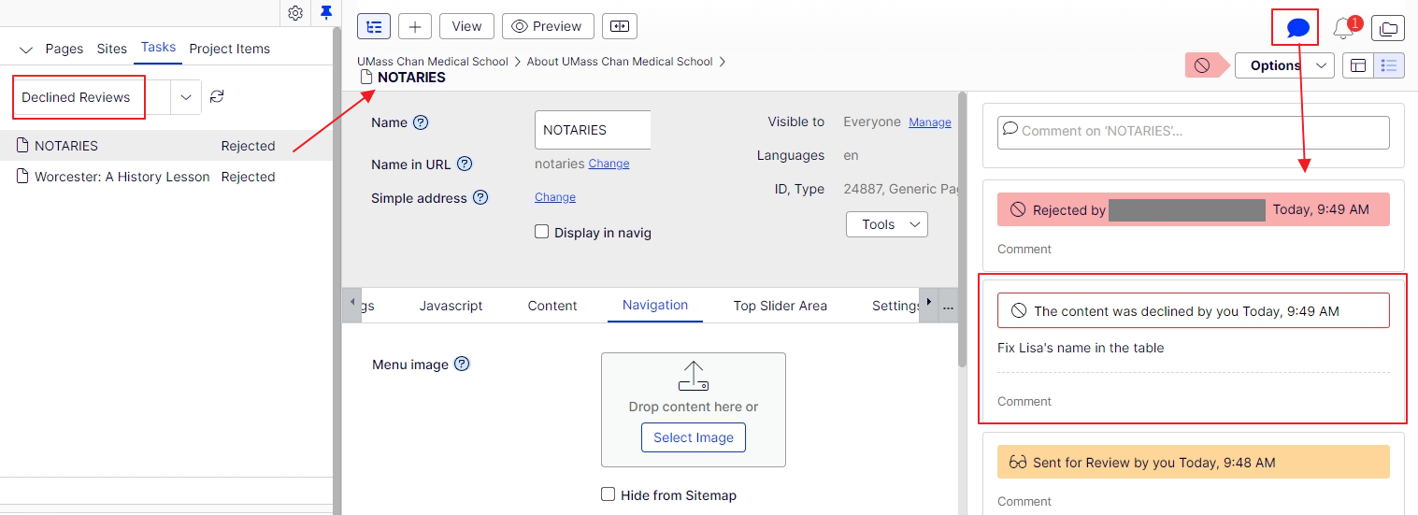Click the Comment on NOTARIES input field

[1193, 132]
